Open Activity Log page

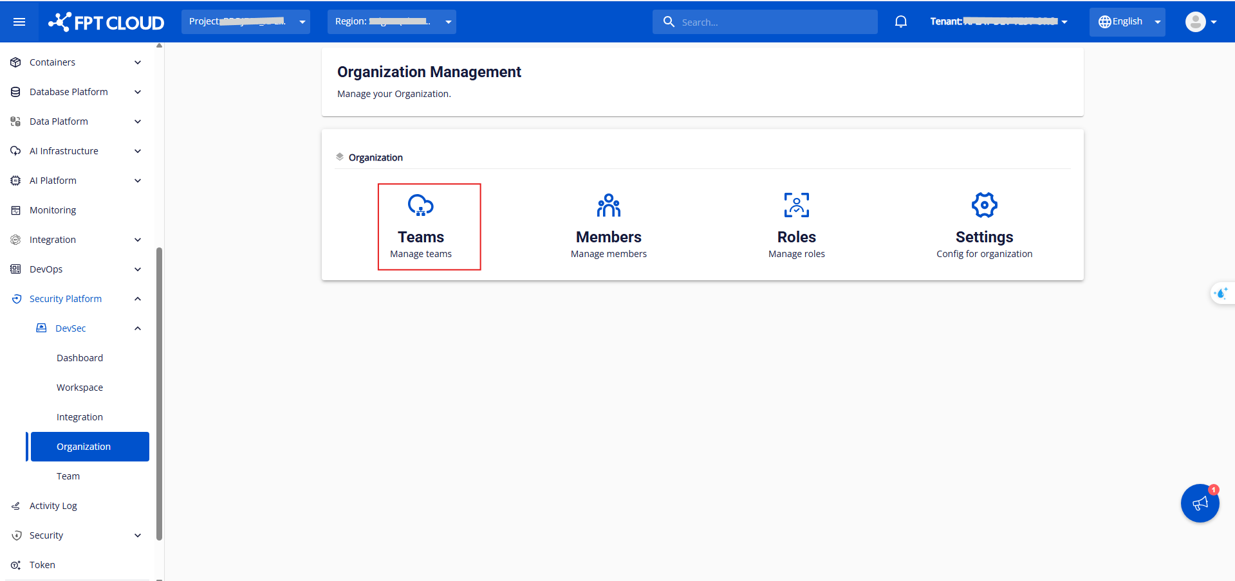[x=53, y=506]
